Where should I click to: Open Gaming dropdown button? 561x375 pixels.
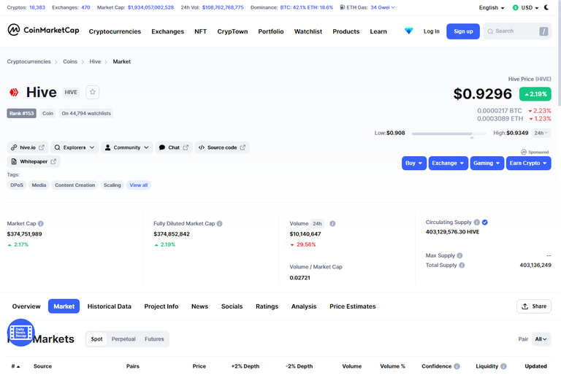pyautogui.click(x=487, y=163)
